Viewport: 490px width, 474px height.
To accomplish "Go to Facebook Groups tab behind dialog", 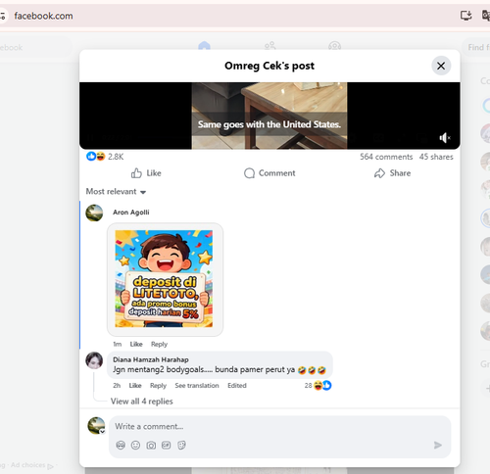I will click(335, 46).
